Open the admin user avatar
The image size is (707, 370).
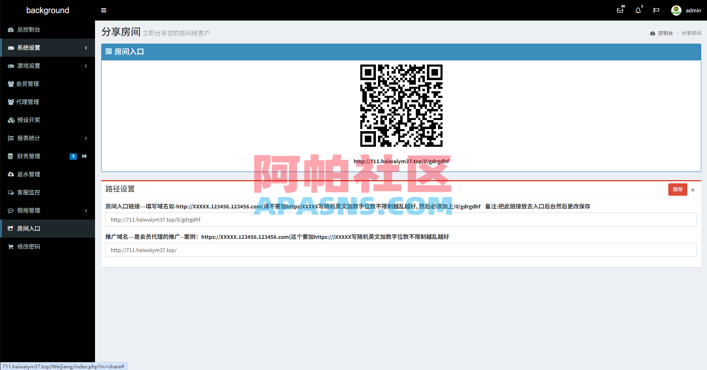coord(676,10)
